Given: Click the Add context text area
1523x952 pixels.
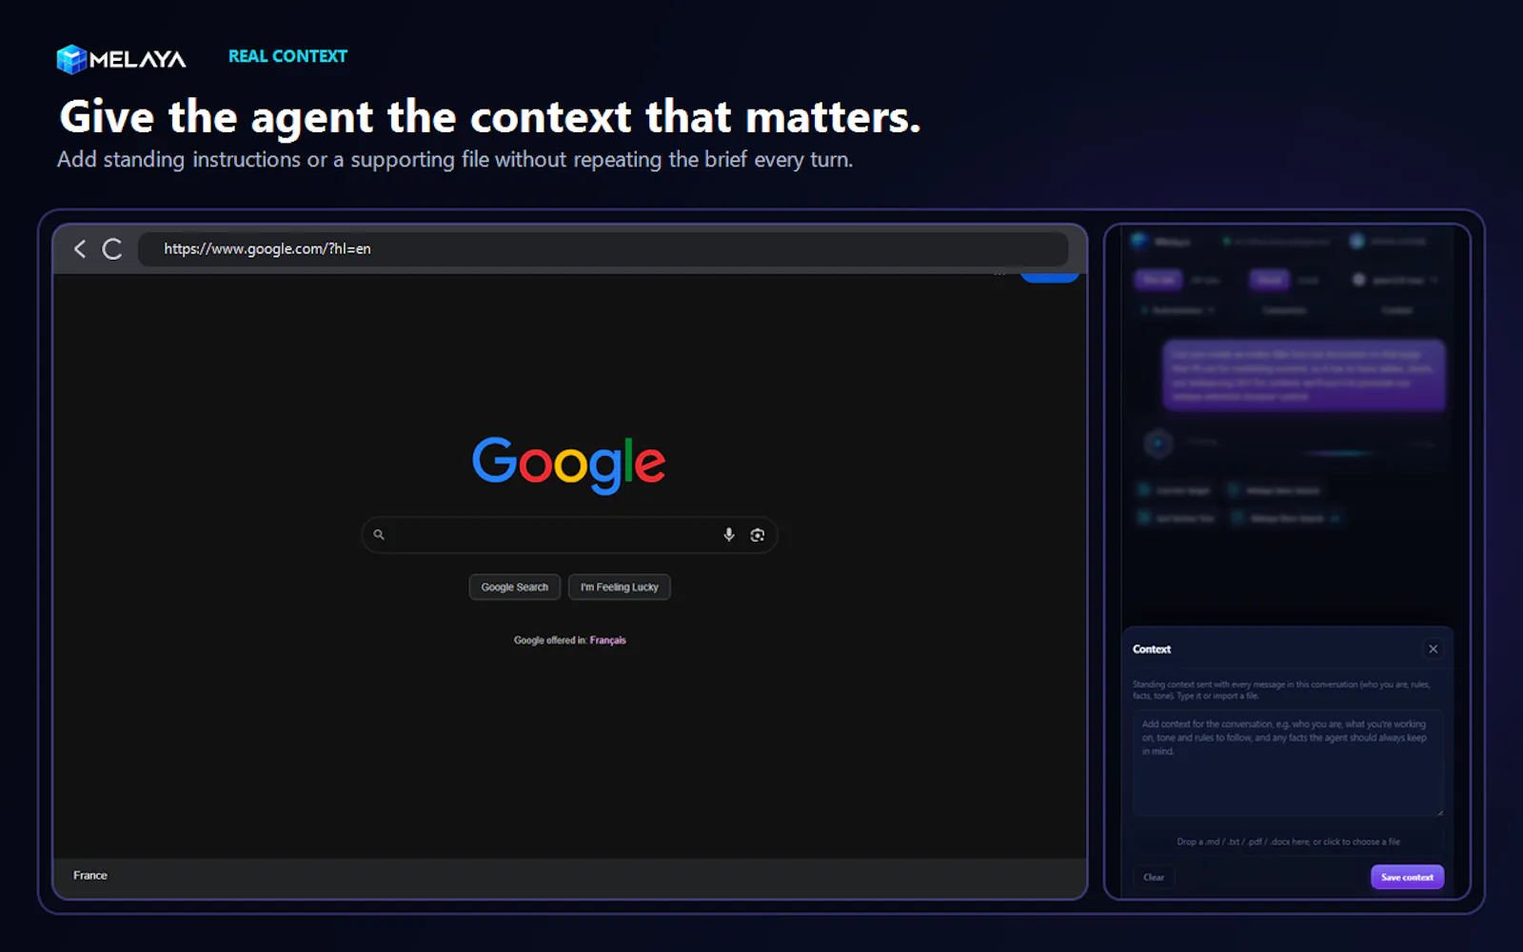Looking at the screenshot, I should click(1288, 764).
